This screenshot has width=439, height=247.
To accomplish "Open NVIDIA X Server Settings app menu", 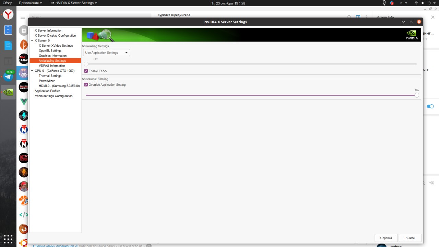I will click(x=73, y=3).
